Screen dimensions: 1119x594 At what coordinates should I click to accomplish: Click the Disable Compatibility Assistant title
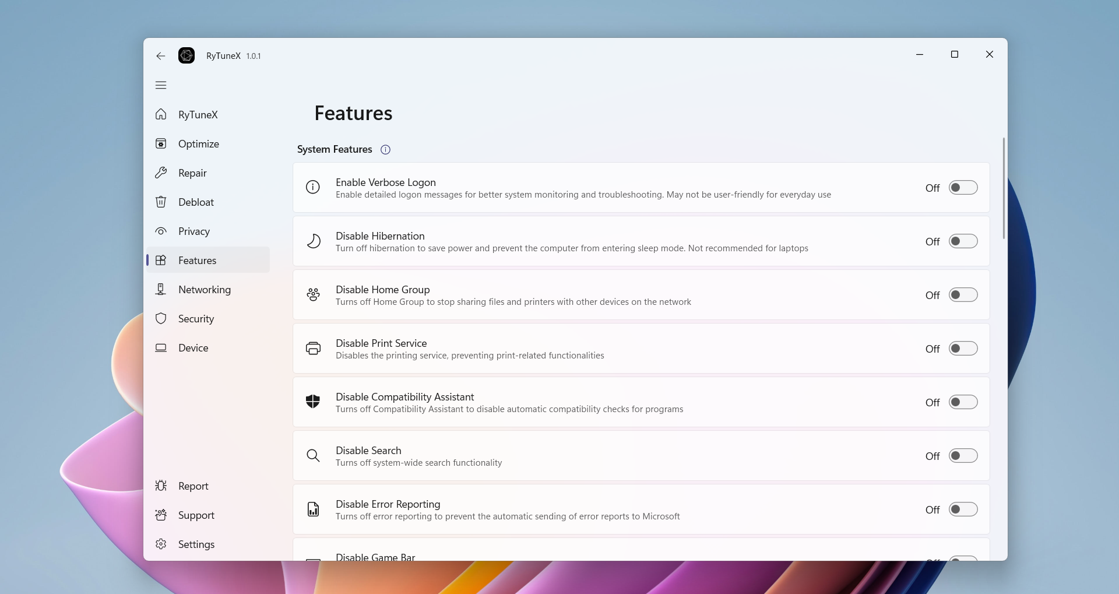[x=405, y=397]
